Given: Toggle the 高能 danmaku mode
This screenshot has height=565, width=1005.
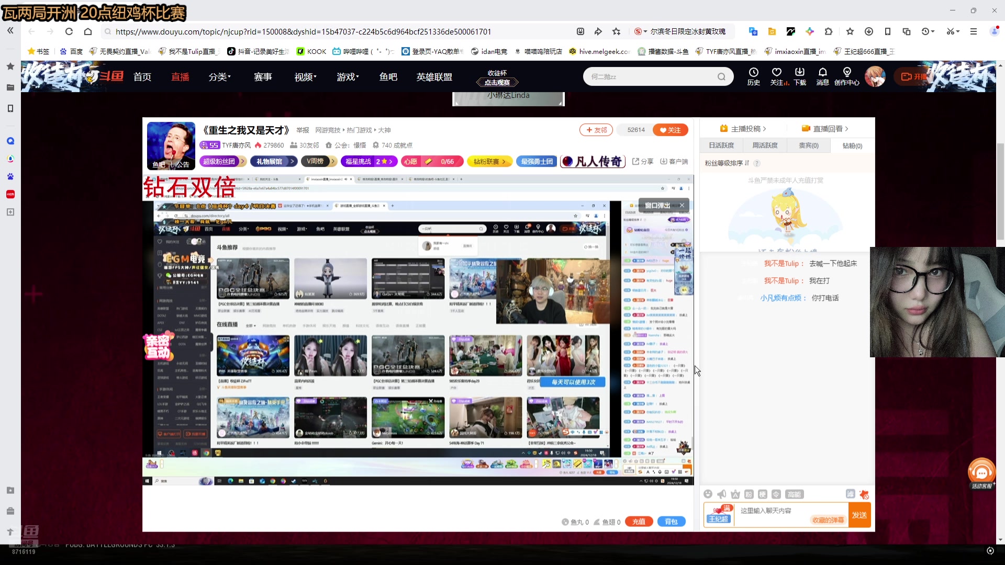Looking at the screenshot, I should point(794,494).
